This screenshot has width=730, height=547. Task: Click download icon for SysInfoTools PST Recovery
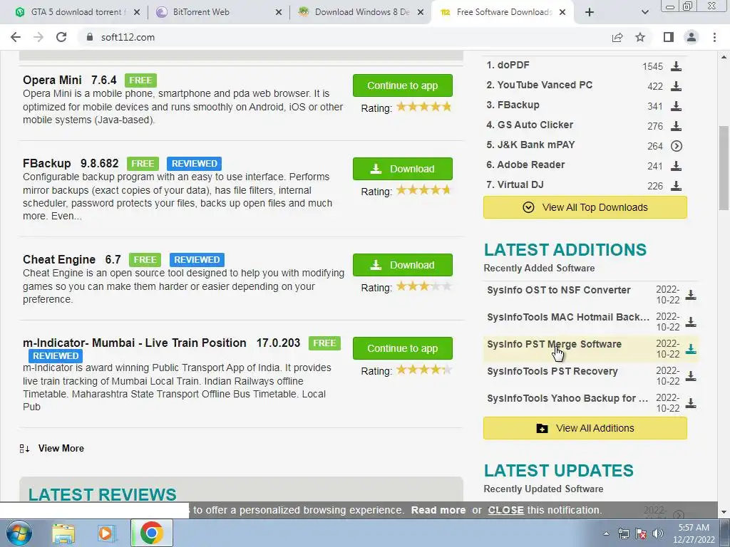691,376
